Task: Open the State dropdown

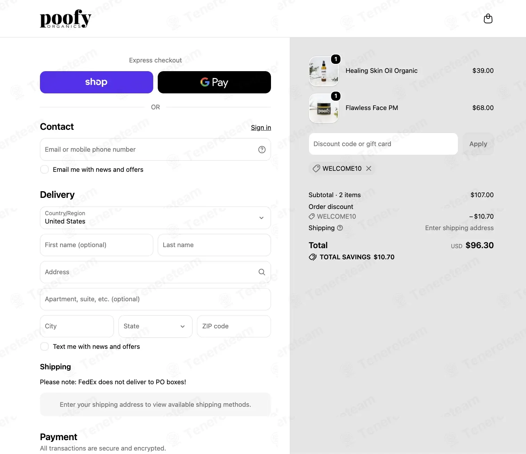Action: click(155, 326)
